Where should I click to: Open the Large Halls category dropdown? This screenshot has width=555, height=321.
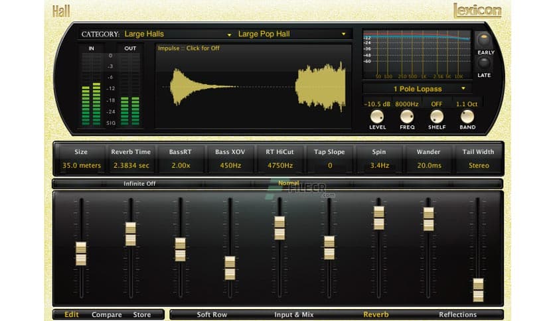178,34
